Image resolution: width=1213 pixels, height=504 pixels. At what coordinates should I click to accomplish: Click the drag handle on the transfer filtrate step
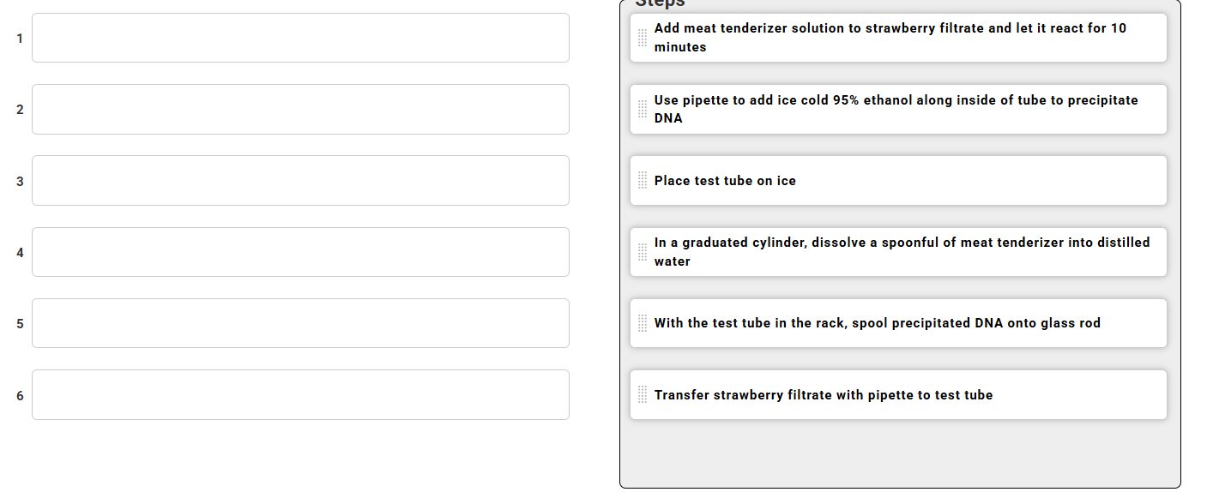coord(642,394)
